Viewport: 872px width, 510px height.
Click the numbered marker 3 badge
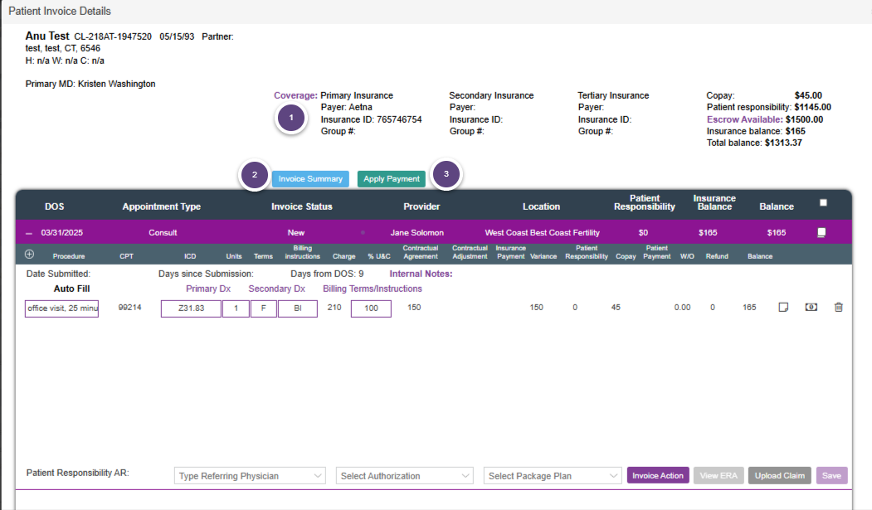point(446,174)
